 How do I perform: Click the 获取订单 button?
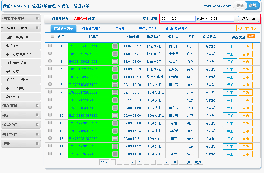pos(249,19)
